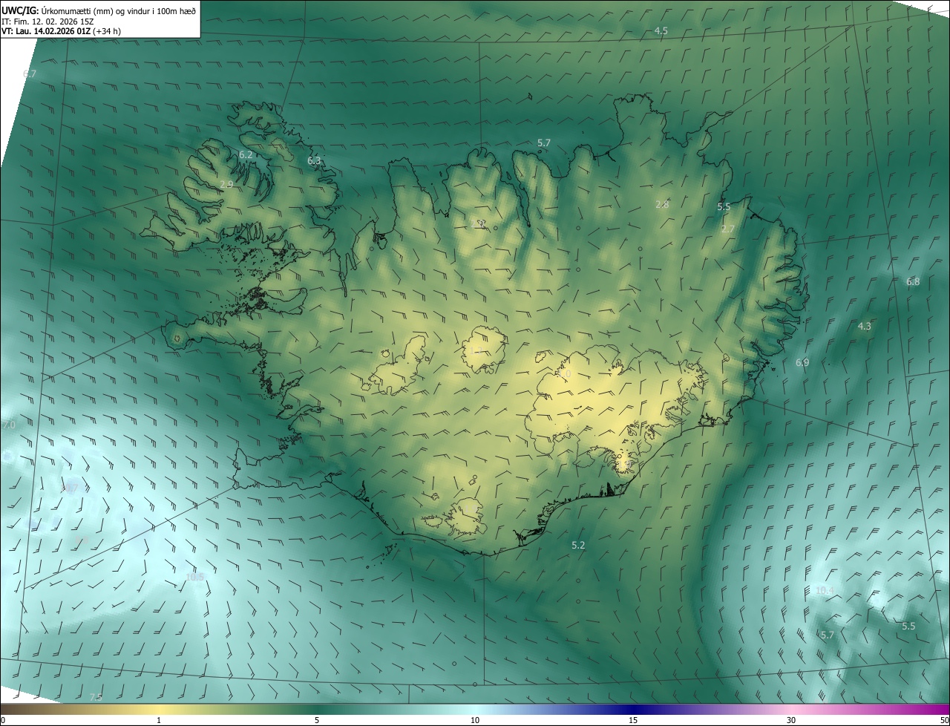The height and width of the screenshot is (726, 950).
Task: Click the 50 label on the color scale
Action: (944, 720)
